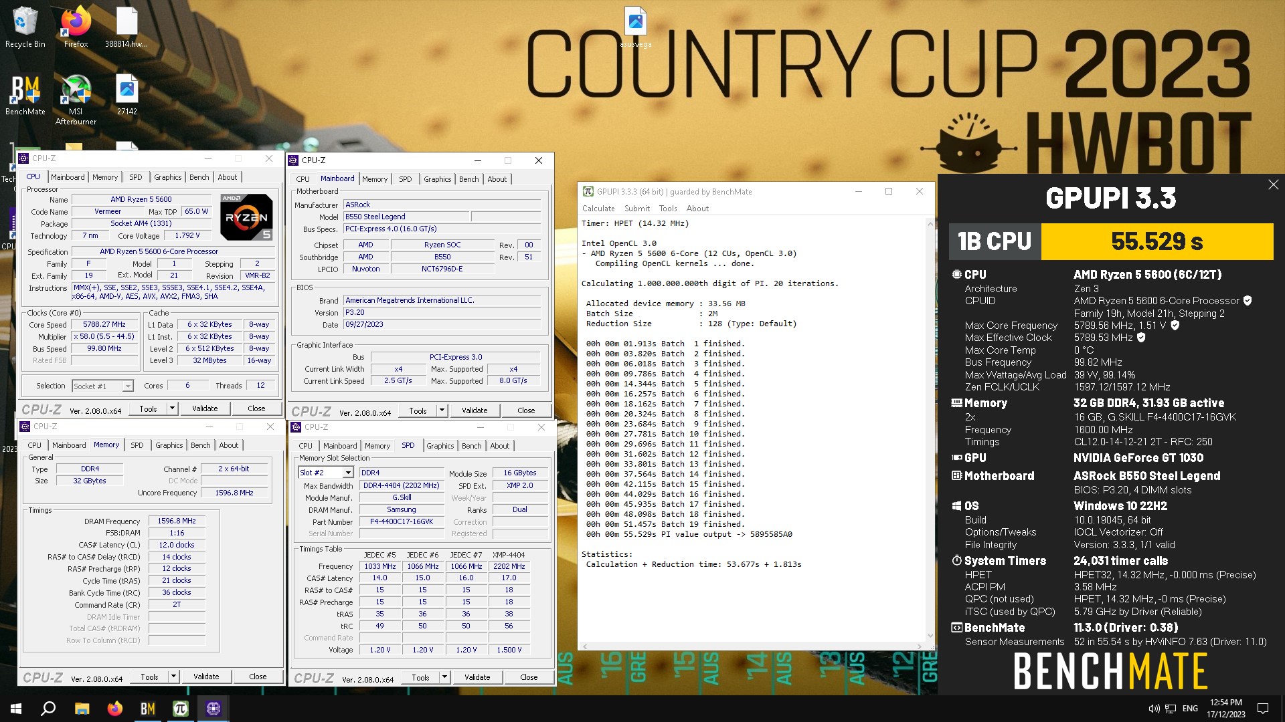Click the ENG language indicator
Screen dimensions: 1285x722
tap(1190, 709)
